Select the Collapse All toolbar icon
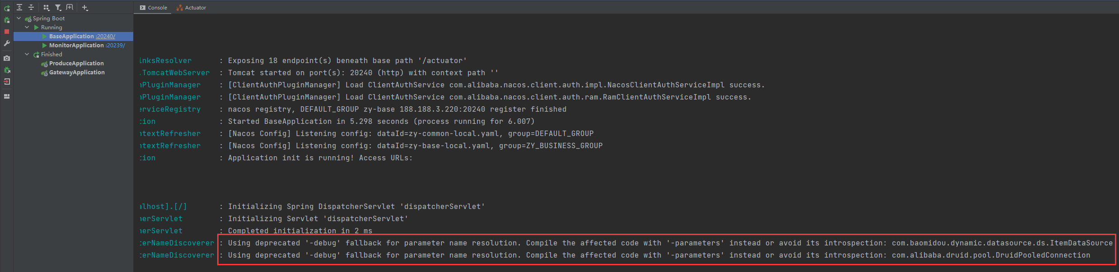 point(31,8)
